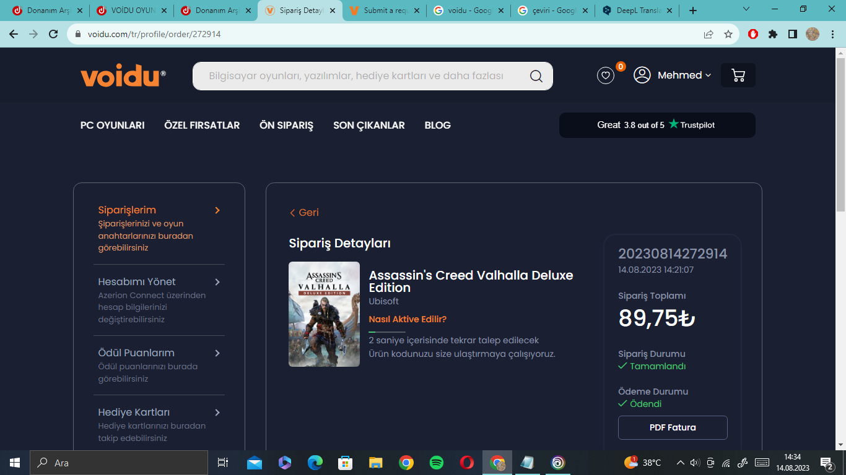Open the taskbar clock and date
Screen dimensions: 846x475
click(792, 463)
